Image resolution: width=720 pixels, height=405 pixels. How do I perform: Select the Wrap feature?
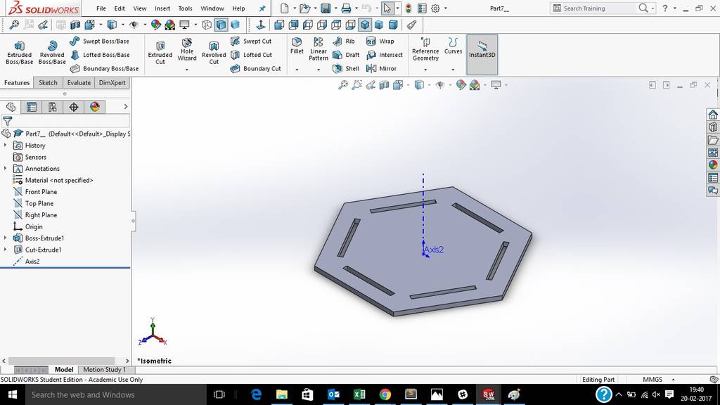click(380, 41)
